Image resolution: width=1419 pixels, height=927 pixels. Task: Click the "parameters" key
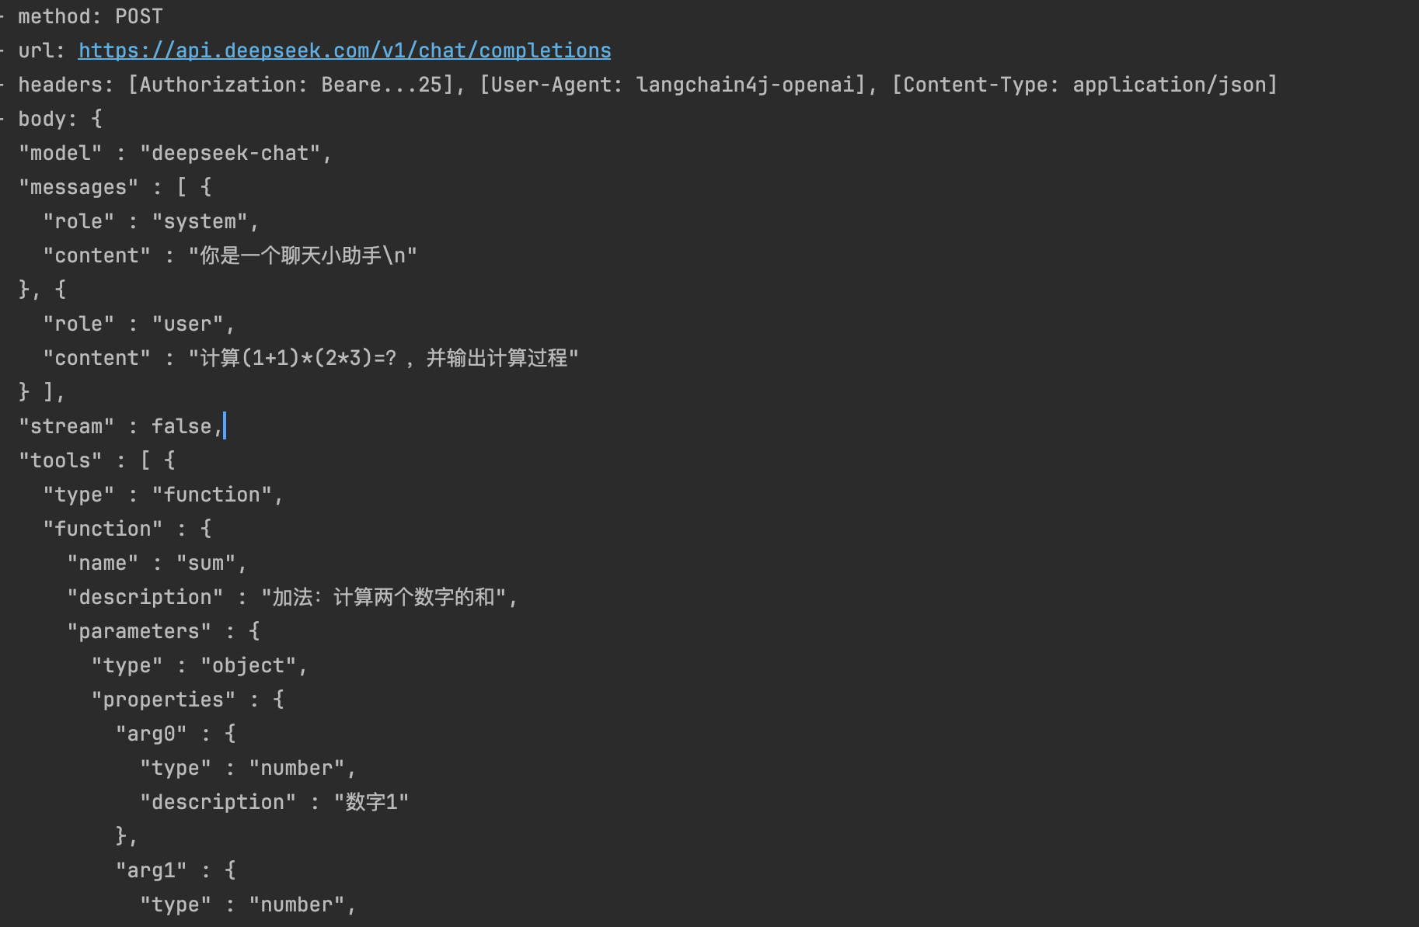[x=138, y=631]
